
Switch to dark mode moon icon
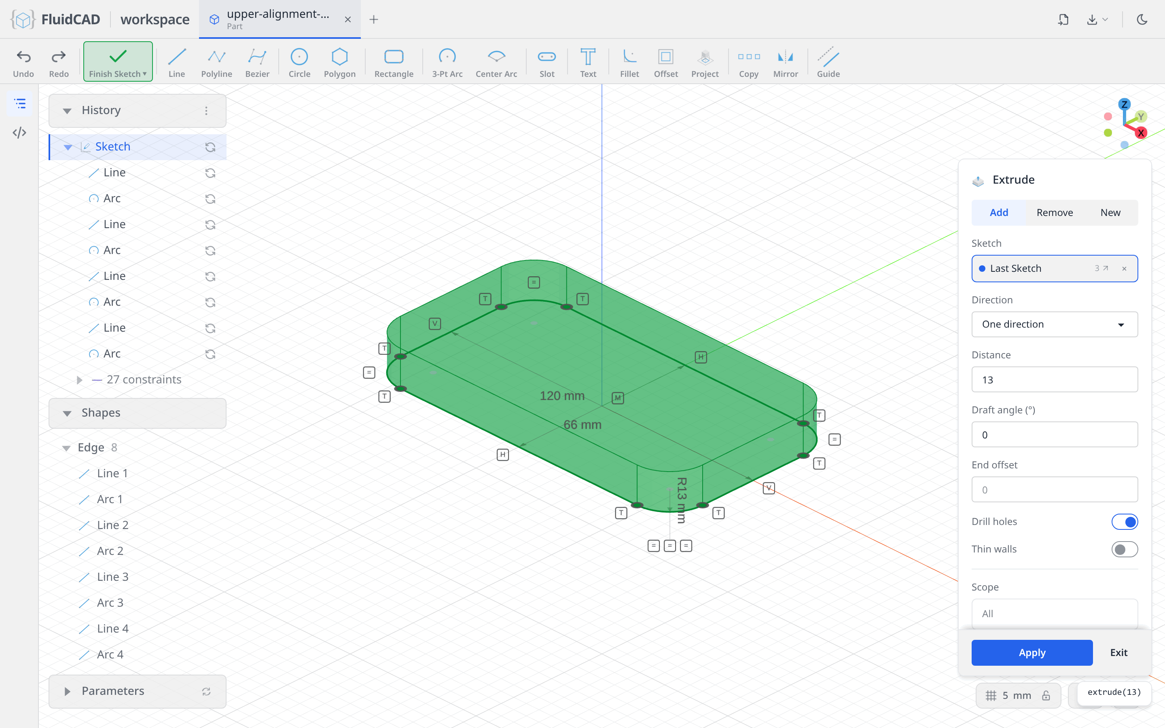[x=1142, y=19]
